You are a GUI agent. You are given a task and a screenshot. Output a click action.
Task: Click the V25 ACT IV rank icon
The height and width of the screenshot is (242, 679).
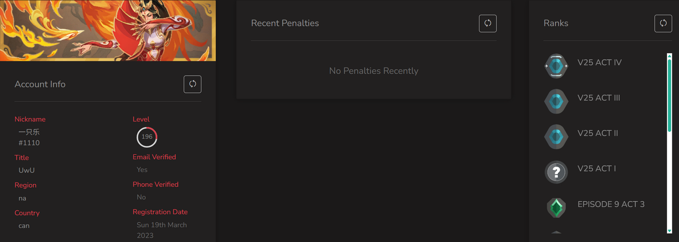pyautogui.click(x=556, y=66)
